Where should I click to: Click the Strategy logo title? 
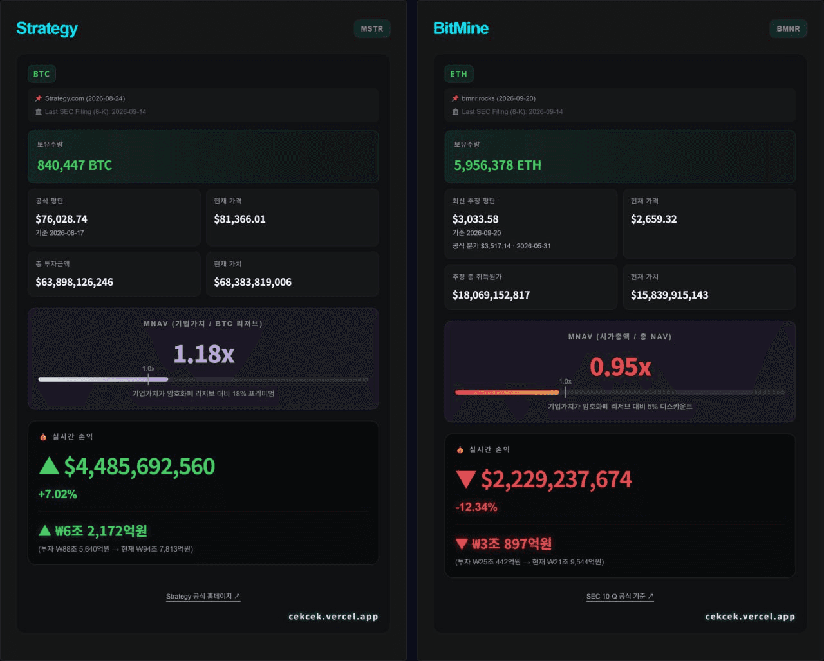point(47,28)
